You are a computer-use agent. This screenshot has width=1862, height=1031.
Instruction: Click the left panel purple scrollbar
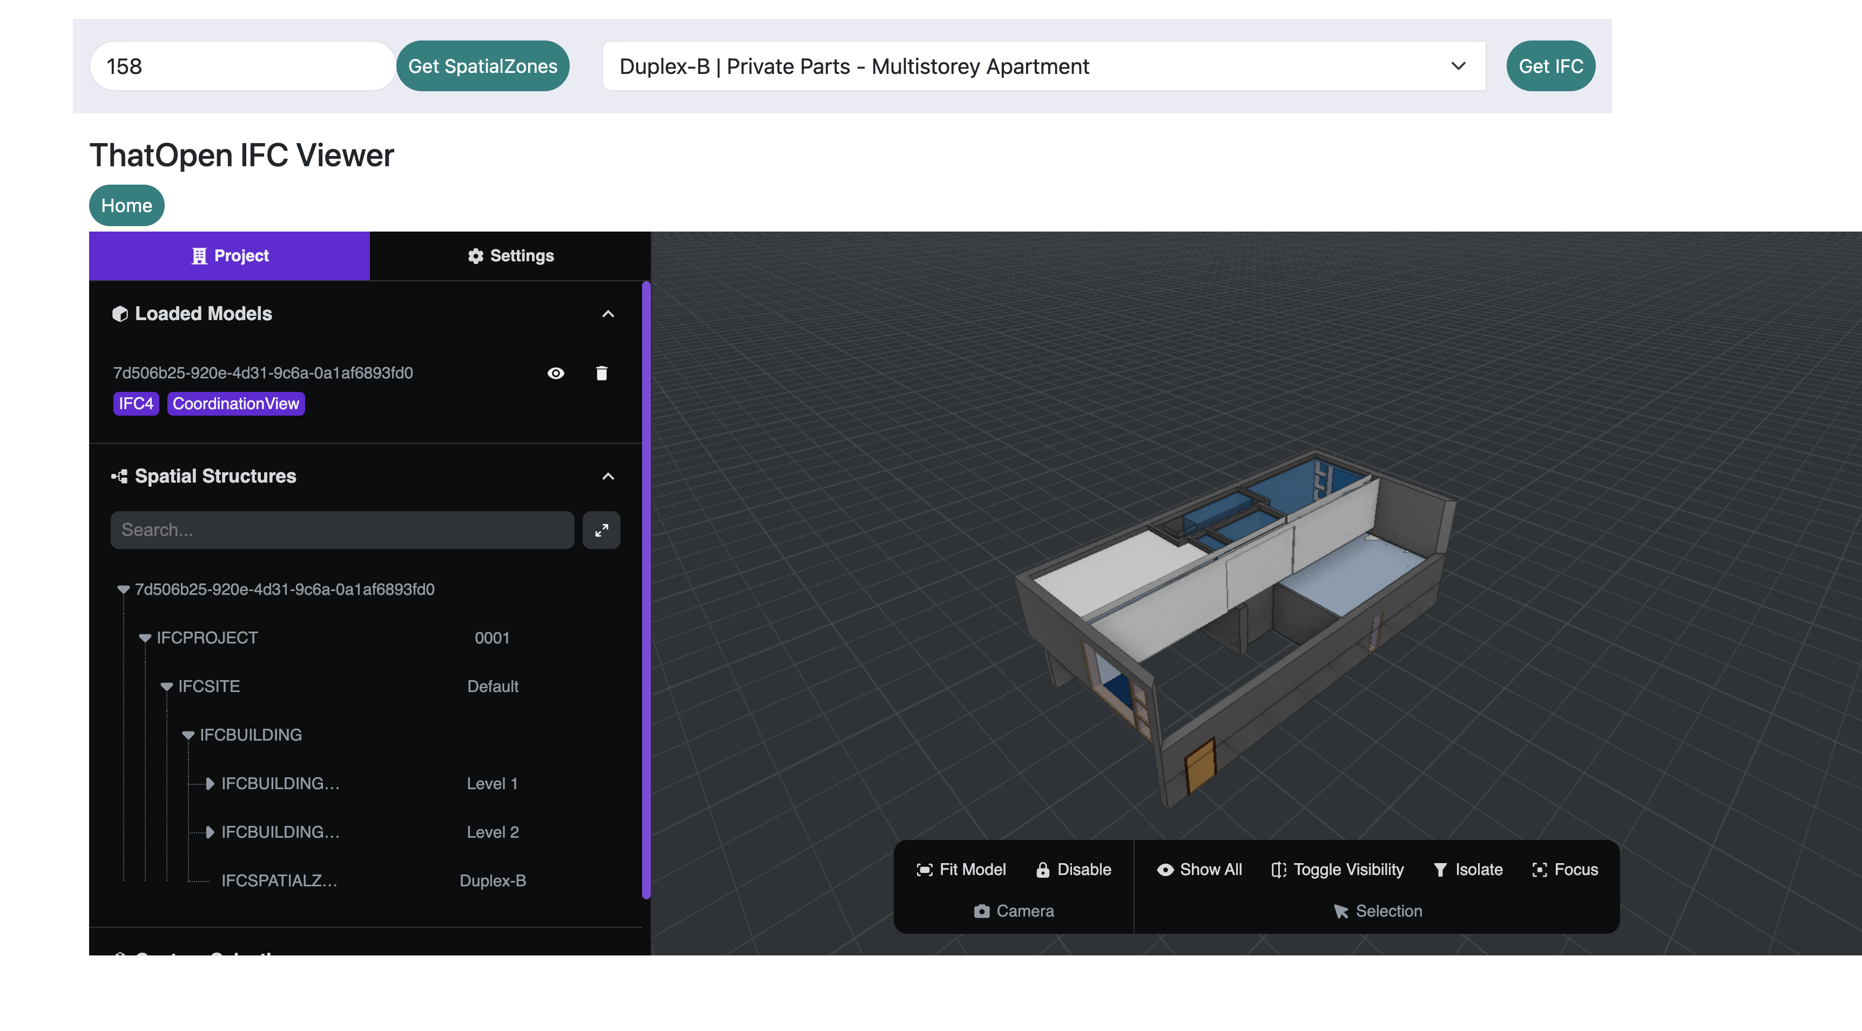point(645,591)
